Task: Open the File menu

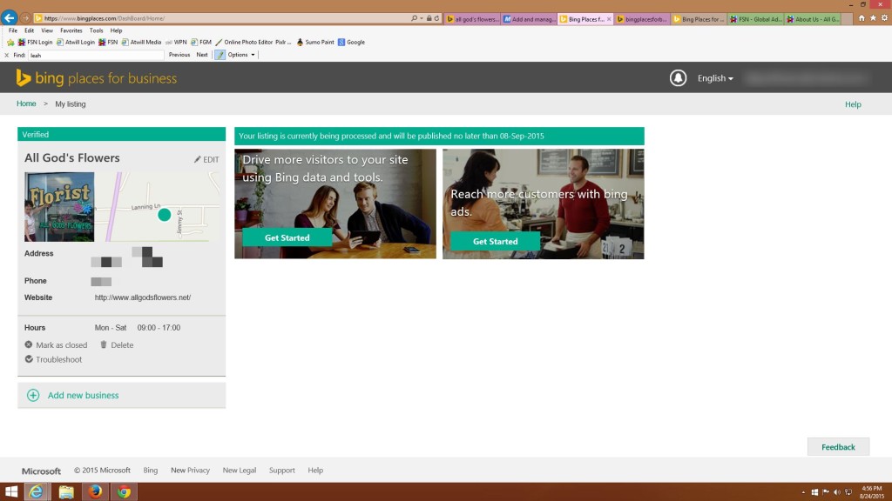Action: coord(12,30)
